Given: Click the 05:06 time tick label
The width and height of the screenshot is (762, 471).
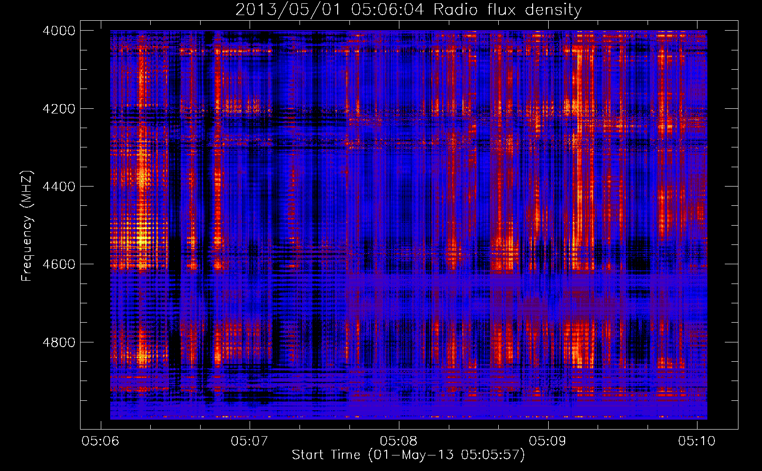Looking at the screenshot, I should coord(100,441).
